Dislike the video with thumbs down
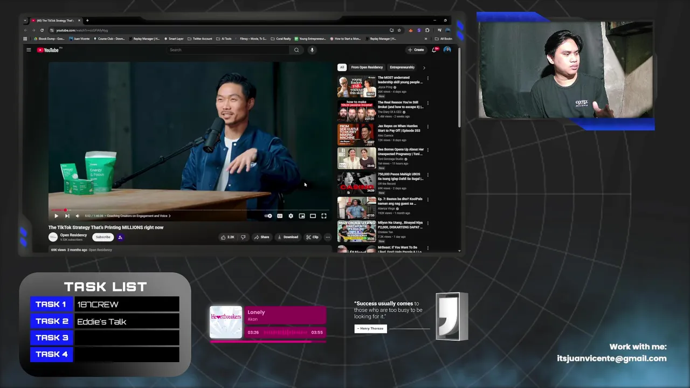Screen dimensions: 690x388 243,237
